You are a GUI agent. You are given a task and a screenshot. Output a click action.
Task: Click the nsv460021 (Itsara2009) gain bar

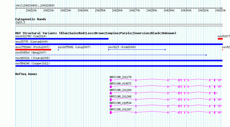pyautogui.click(x=119, y=61)
